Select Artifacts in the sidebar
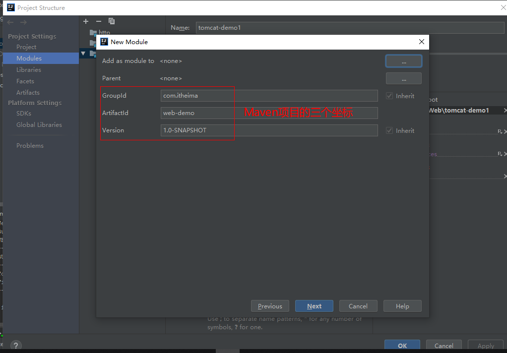Viewport: 507px width, 353px height. (28, 93)
